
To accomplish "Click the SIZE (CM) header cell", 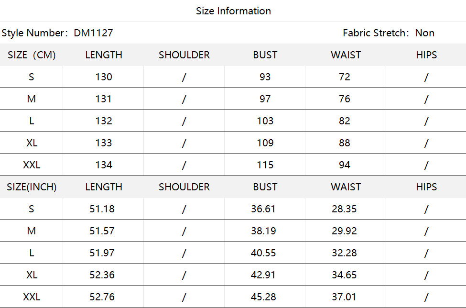I will pyautogui.click(x=32, y=55).
